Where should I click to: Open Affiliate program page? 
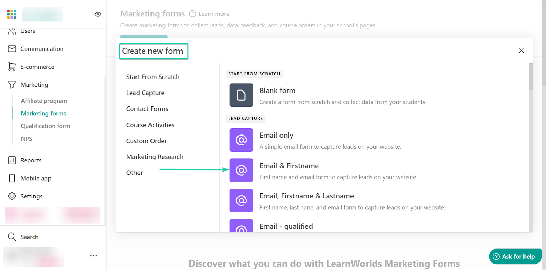pos(44,101)
